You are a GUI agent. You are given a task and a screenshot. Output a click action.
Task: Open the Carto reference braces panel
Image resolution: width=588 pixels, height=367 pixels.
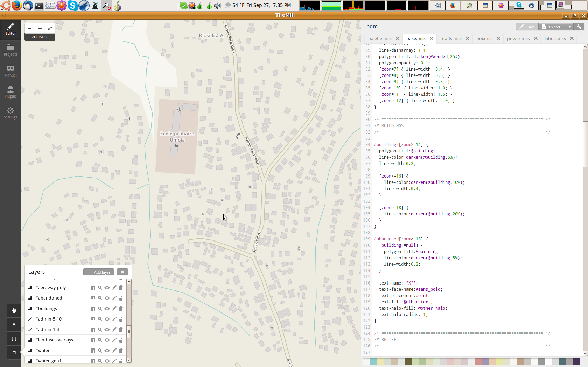coord(14,339)
